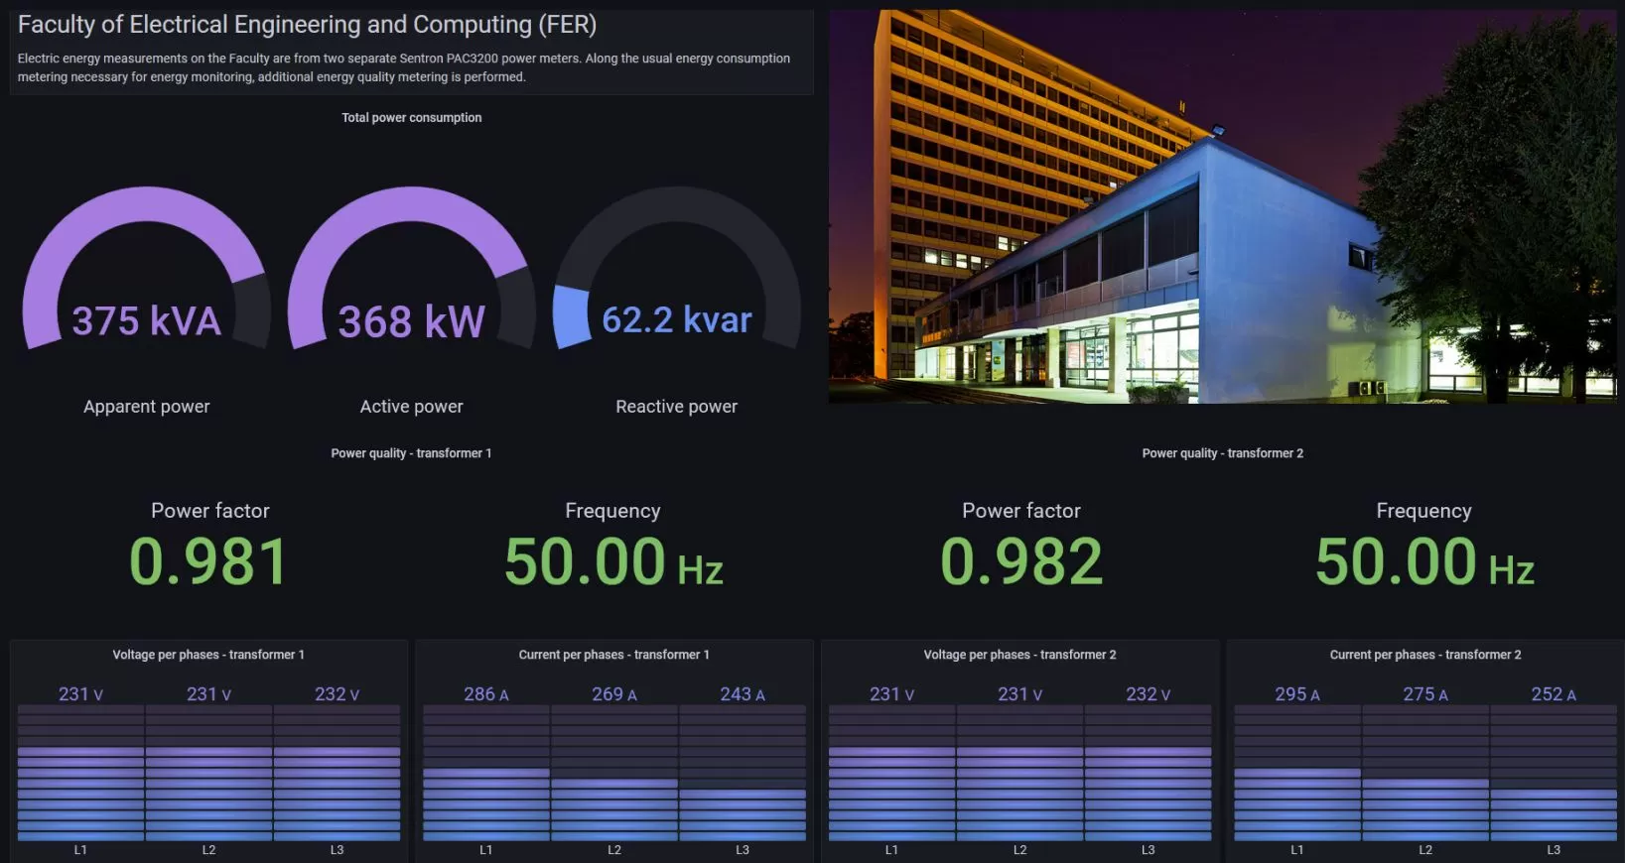Open Current per phases - transformer 1 title

pos(613,655)
